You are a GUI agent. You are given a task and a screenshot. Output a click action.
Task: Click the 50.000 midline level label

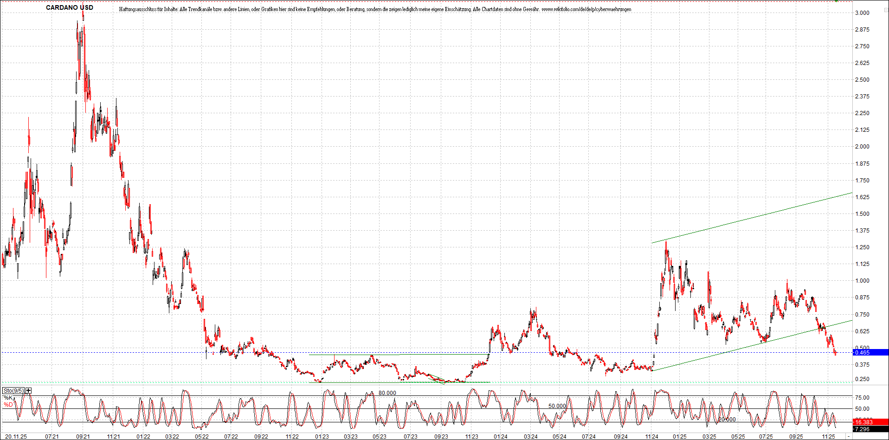557,406
